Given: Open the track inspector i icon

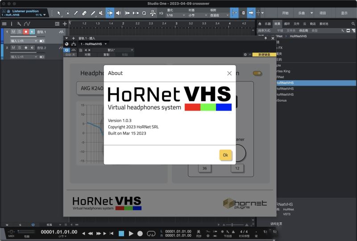Looking at the screenshot, I should pyautogui.click(x=12, y=24).
